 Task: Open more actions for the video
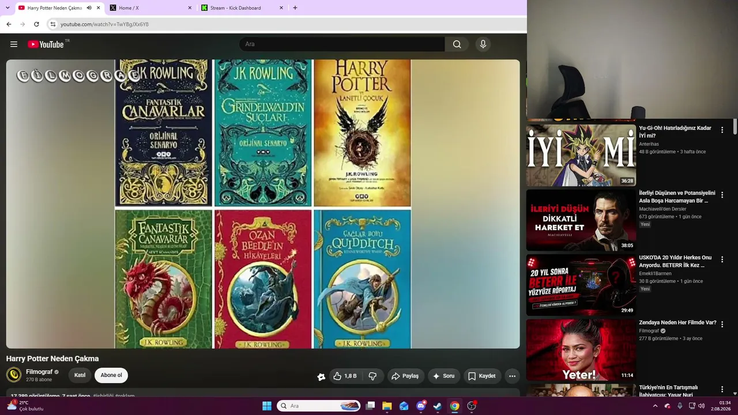(512, 376)
